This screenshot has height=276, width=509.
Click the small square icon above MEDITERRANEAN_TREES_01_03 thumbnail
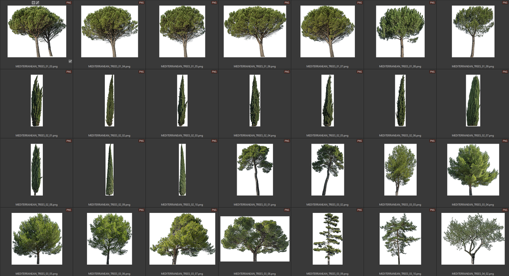coord(33,2)
